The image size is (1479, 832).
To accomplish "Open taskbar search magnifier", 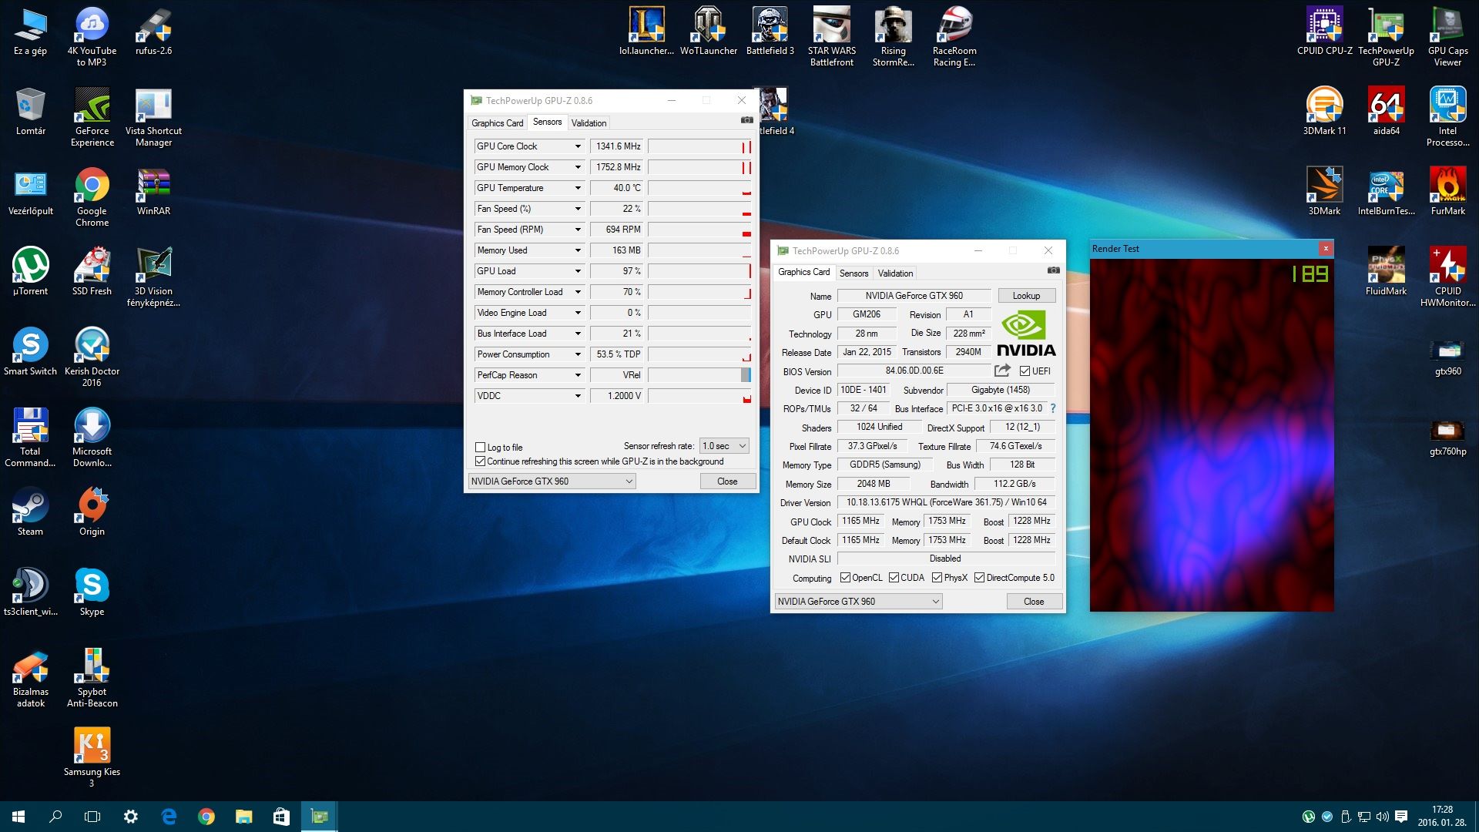I will click(55, 817).
